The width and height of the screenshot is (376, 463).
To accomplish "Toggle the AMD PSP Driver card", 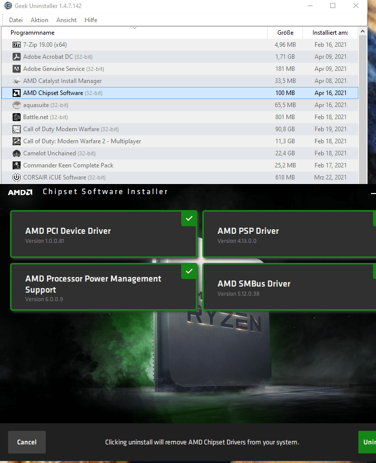I will 290,234.
